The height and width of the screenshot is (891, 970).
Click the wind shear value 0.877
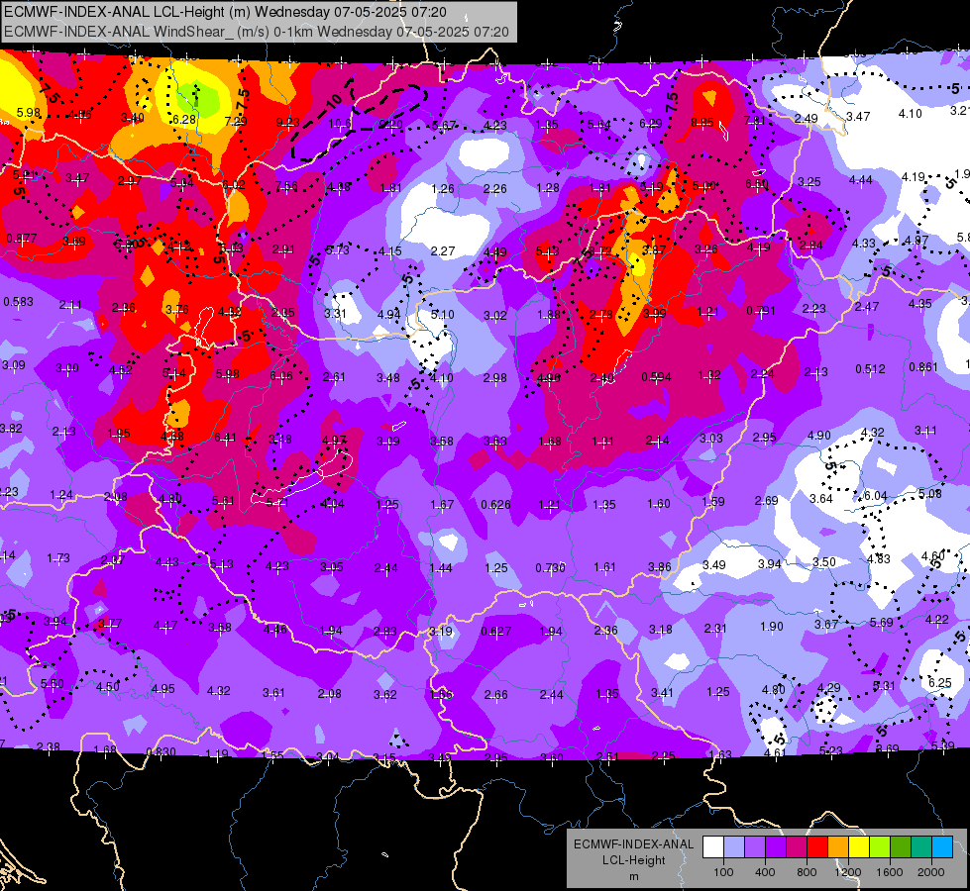tap(22, 238)
